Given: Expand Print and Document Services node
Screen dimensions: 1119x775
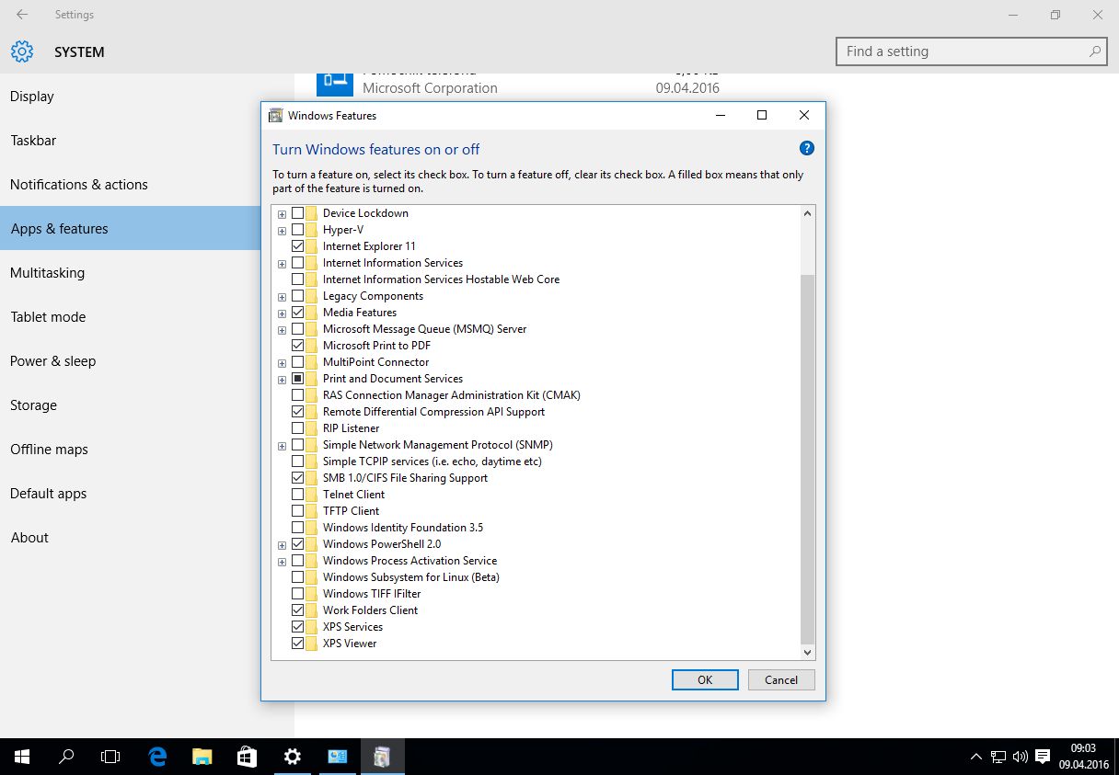Looking at the screenshot, I should [282, 379].
